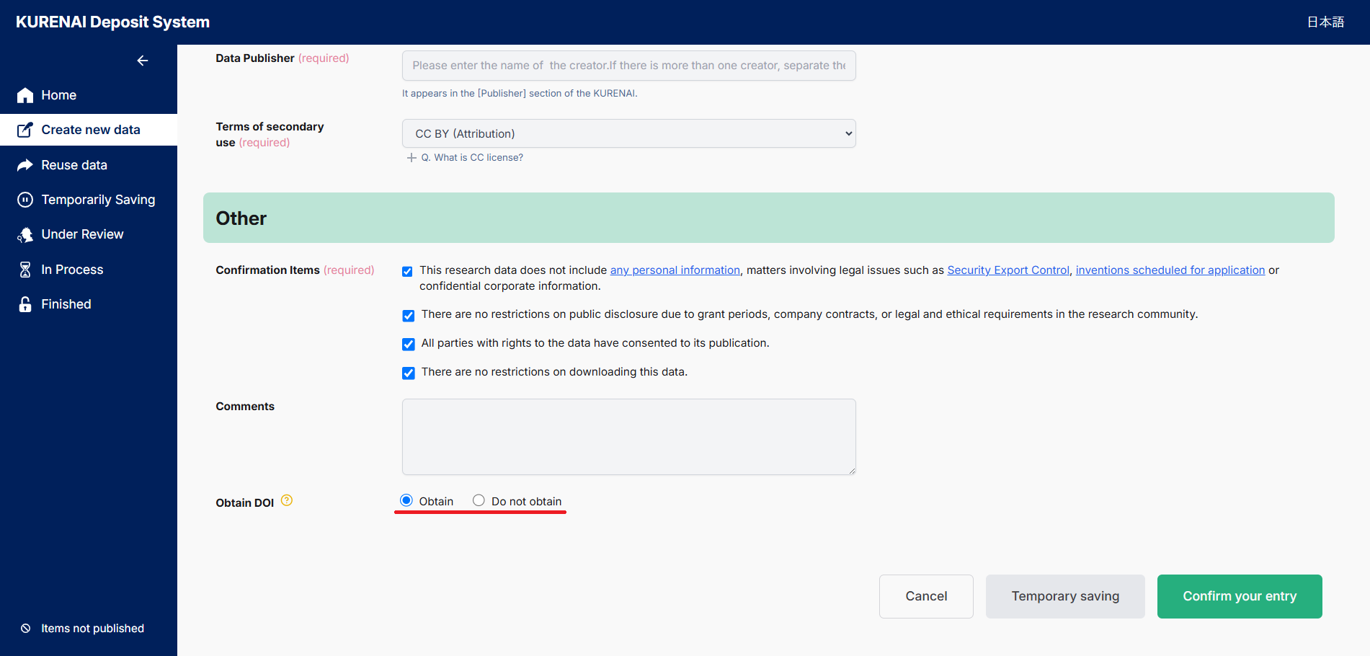Select the Obtain DOI radio button
Screen dimensions: 1370x656
point(406,500)
